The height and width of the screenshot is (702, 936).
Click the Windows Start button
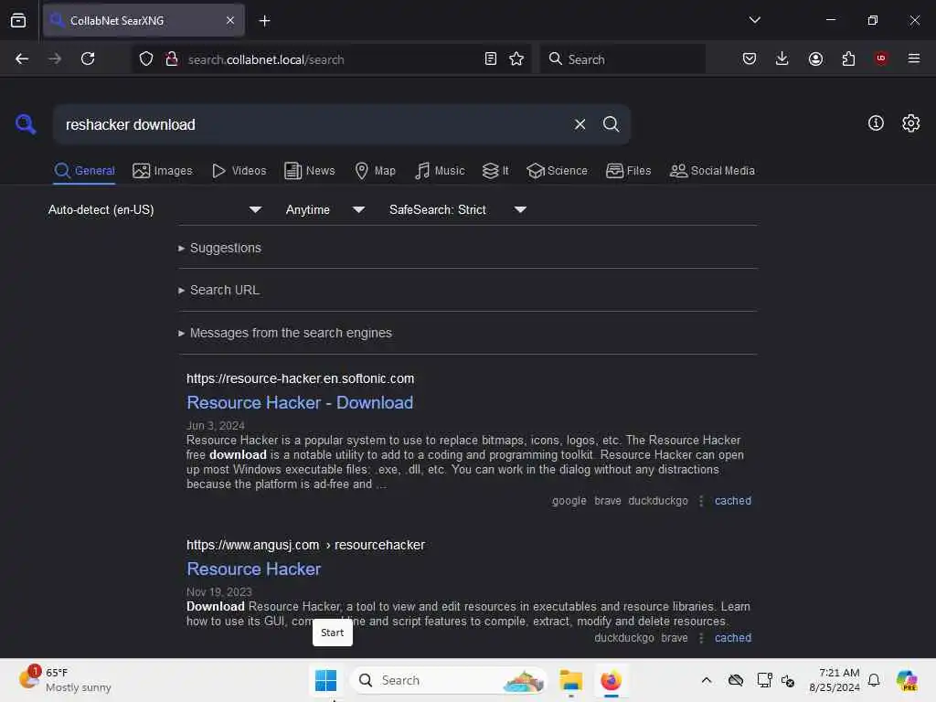click(326, 680)
